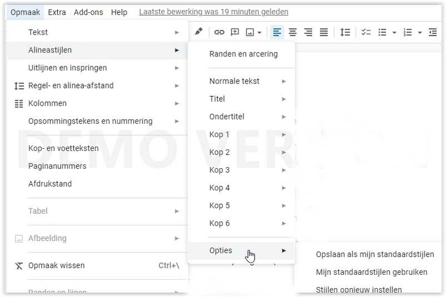Align text right in toolbar

point(308,32)
